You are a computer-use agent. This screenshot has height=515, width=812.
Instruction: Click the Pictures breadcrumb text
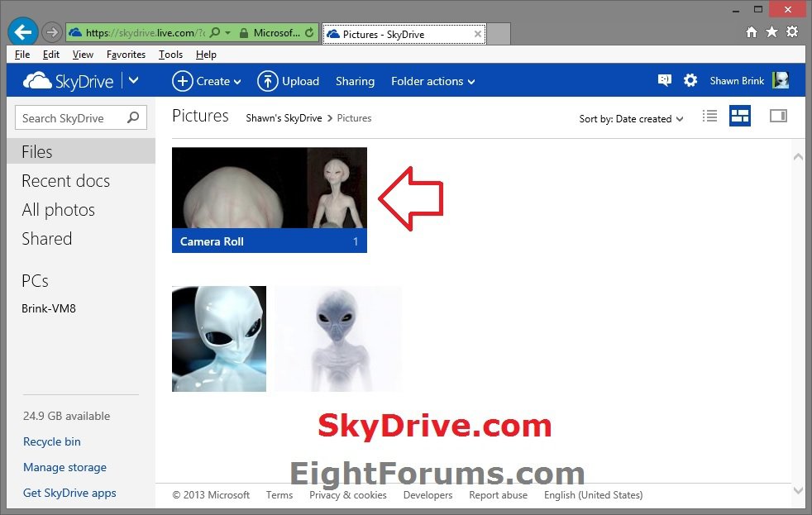354,118
